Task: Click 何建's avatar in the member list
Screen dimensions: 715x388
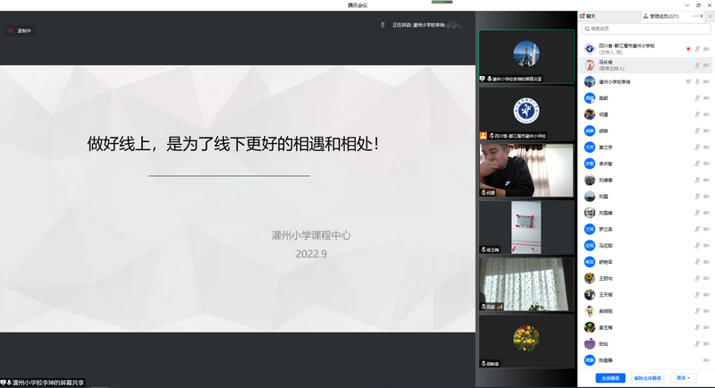Action: click(590, 114)
